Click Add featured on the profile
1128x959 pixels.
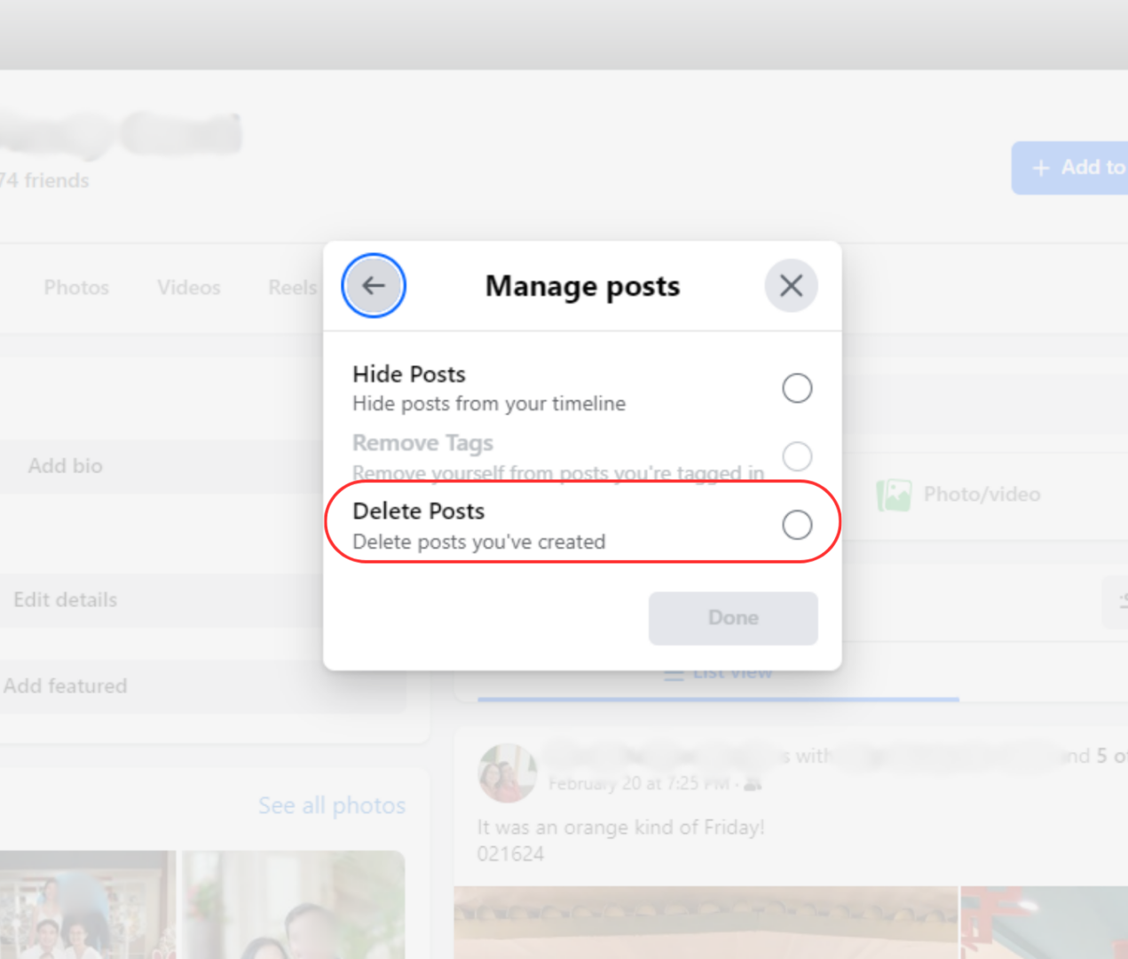click(65, 686)
